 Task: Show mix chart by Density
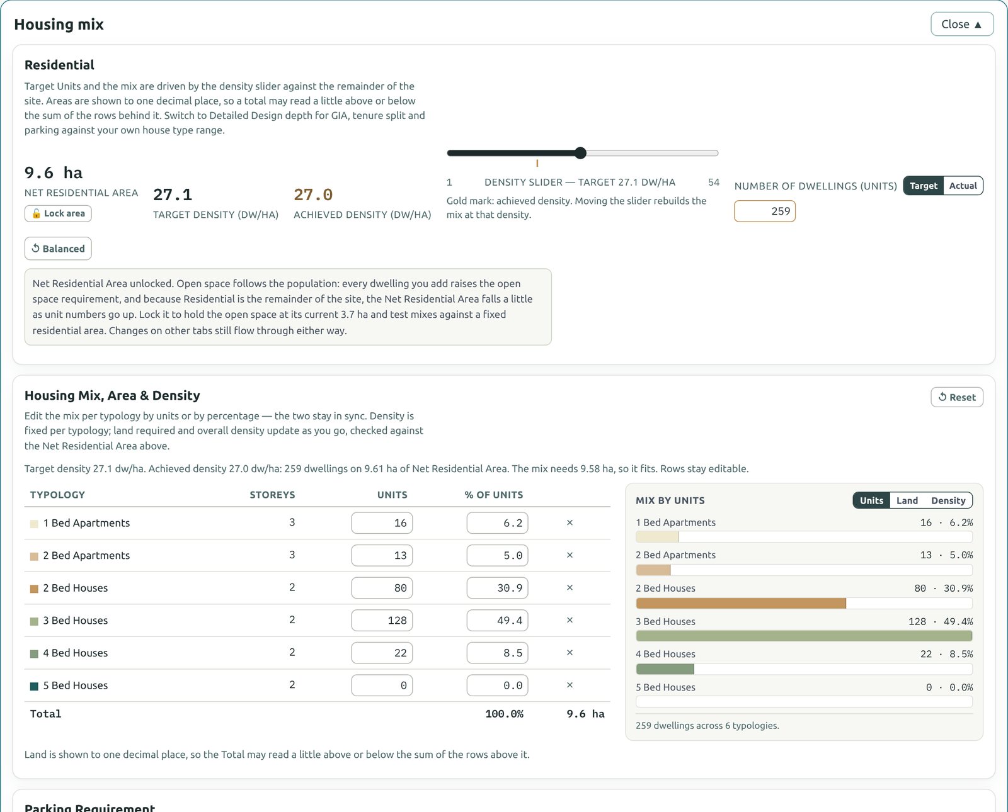(948, 500)
